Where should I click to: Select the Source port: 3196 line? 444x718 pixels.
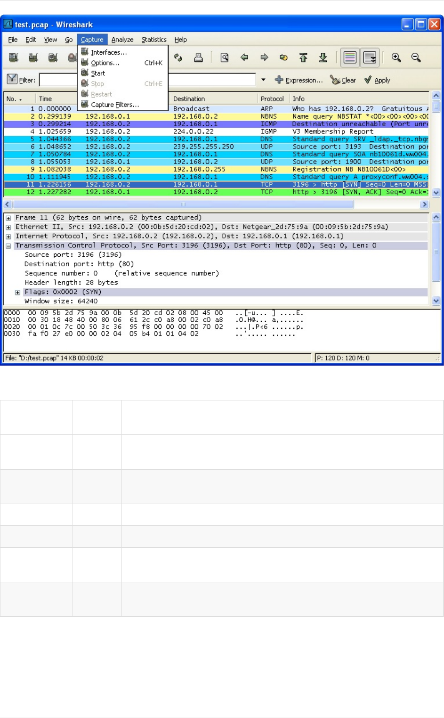pos(73,255)
